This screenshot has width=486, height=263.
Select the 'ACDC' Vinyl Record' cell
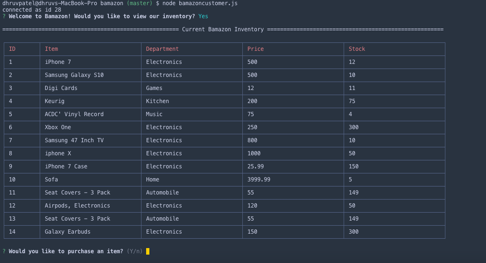[x=74, y=114]
